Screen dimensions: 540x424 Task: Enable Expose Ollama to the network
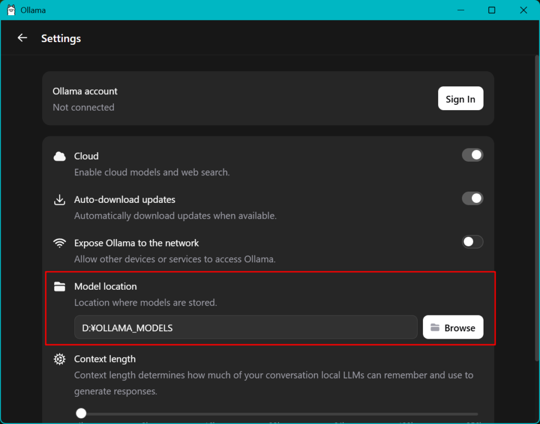point(472,242)
